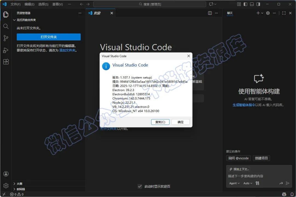Screen dimensions: 296x197
Task: Click the 生成智能体指令 link
Action: pyautogui.click(x=244, y=105)
